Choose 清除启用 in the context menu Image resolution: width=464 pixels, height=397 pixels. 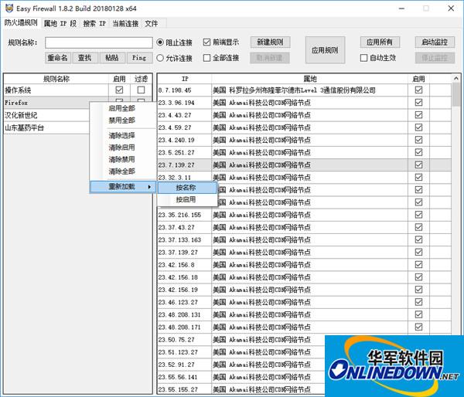pyautogui.click(x=122, y=148)
